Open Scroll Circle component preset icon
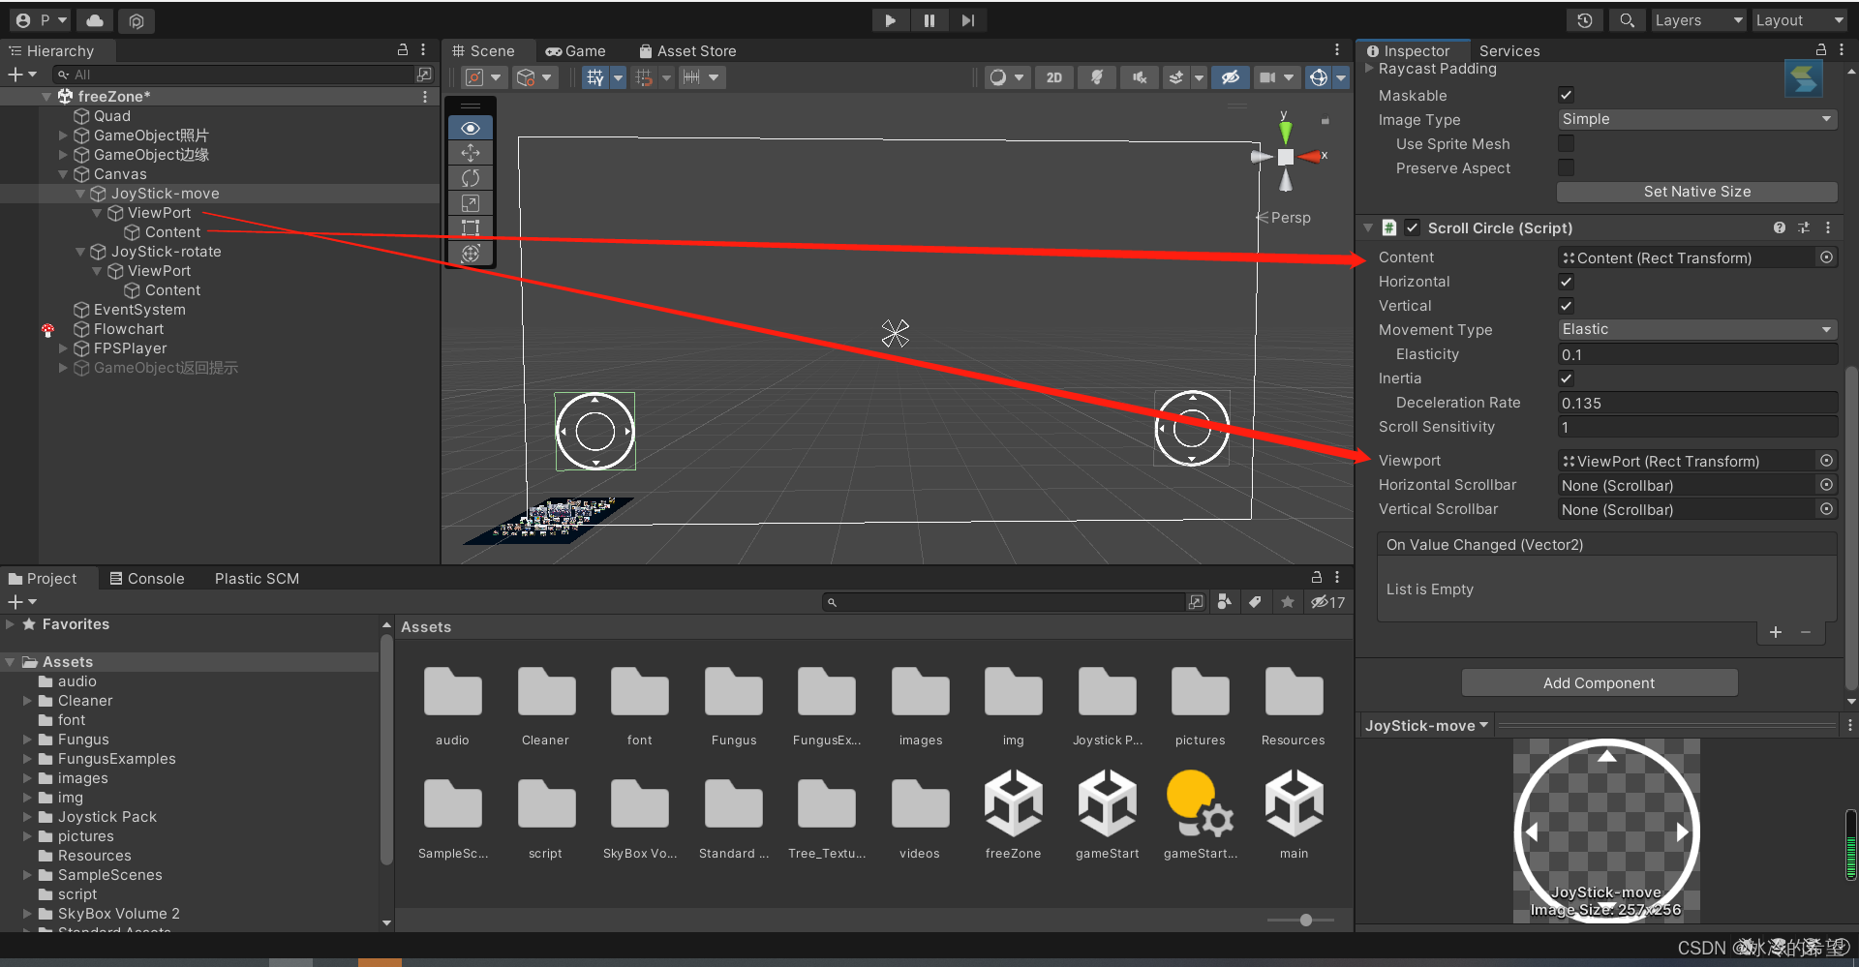Screen dimensions: 1859x967 click(1804, 227)
